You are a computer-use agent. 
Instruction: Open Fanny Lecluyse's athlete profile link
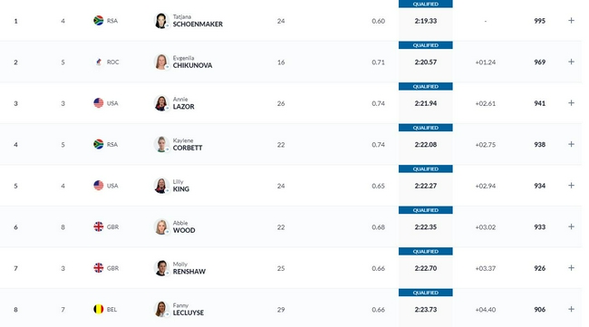188,310
